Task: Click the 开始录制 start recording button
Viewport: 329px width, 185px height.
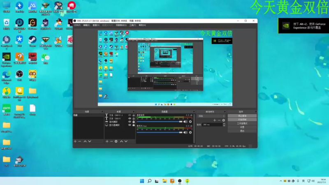Action: click(x=242, y=120)
